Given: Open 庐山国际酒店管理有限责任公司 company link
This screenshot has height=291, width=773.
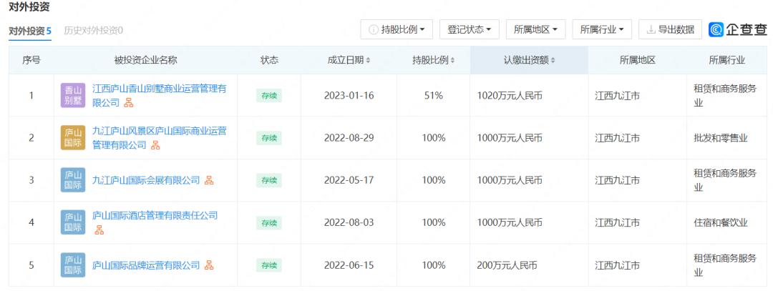Looking at the screenshot, I should pos(155,216).
